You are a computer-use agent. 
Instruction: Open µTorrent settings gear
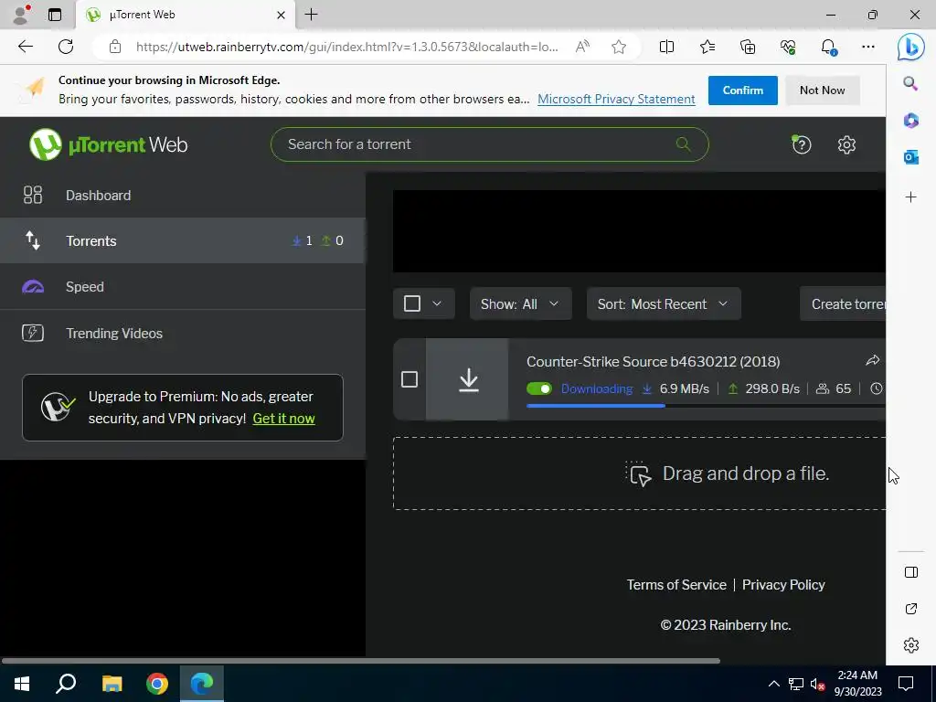846,144
